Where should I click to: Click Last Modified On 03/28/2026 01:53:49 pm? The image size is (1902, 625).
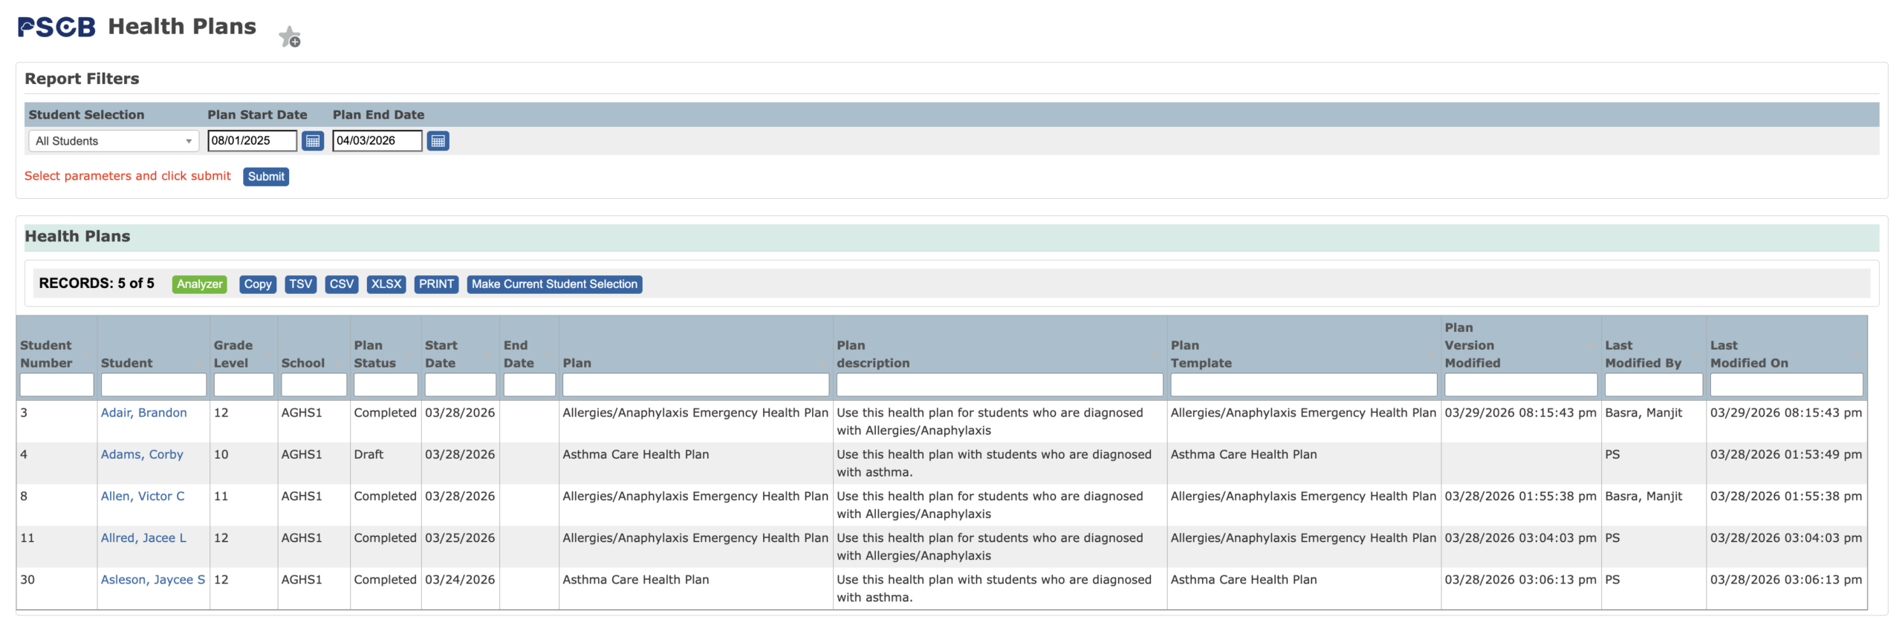click(x=1786, y=454)
